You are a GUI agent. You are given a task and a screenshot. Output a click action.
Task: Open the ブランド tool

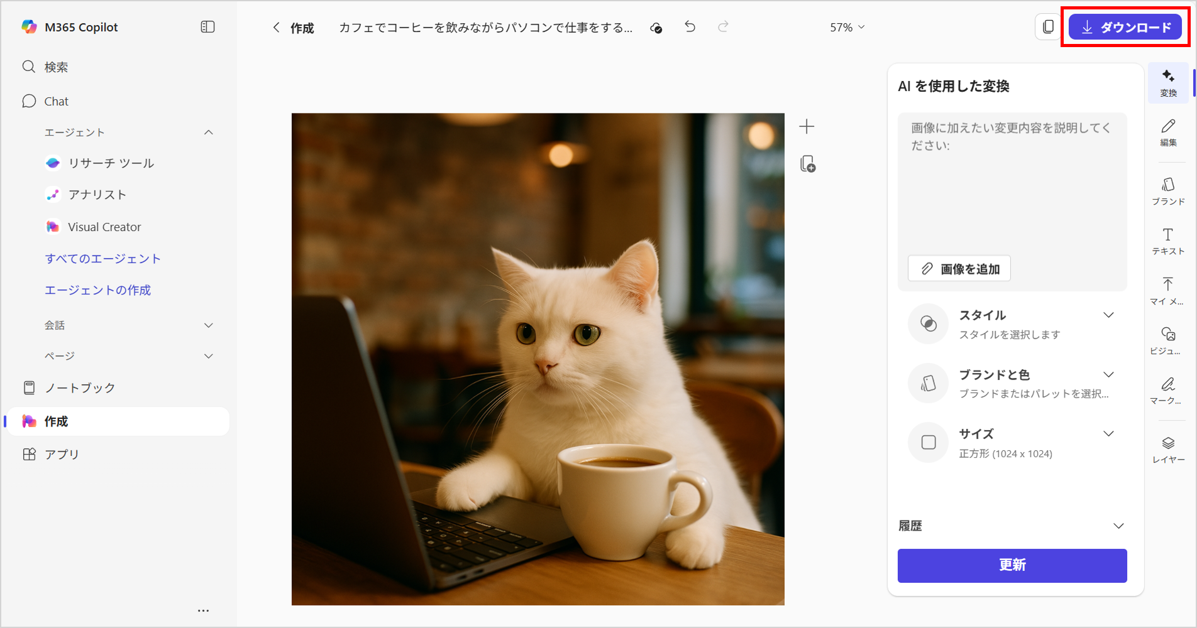1168,191
